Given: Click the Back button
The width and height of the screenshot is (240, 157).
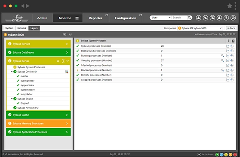Looking at the screenshot, I should point(231,28).
